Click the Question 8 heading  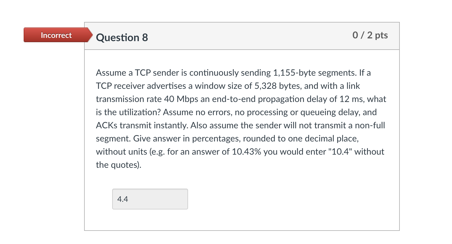(122, 38)
